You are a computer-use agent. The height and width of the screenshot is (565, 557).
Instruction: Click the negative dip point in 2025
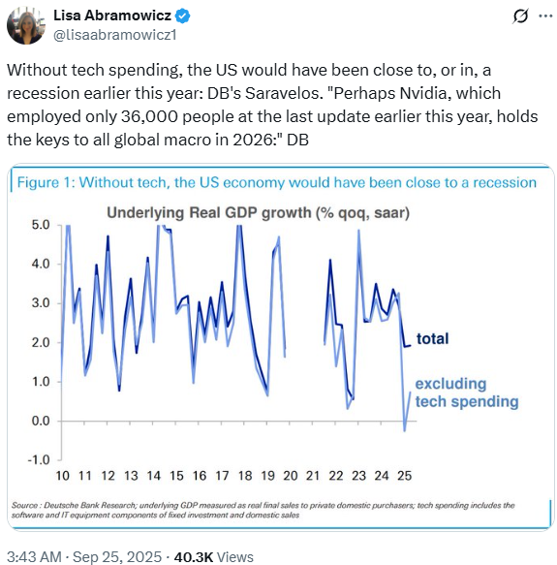[x=404, y=430]
